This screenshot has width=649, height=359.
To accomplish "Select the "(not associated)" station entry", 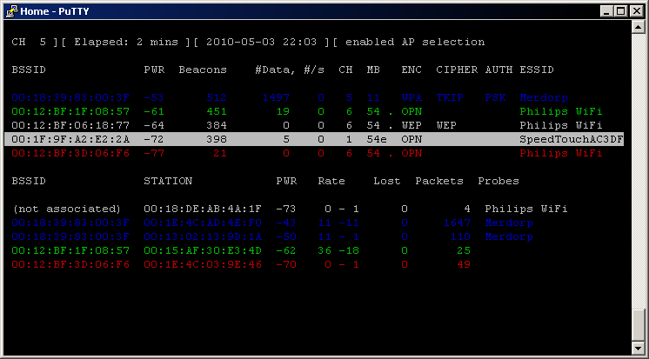I will tap(67, 209).
